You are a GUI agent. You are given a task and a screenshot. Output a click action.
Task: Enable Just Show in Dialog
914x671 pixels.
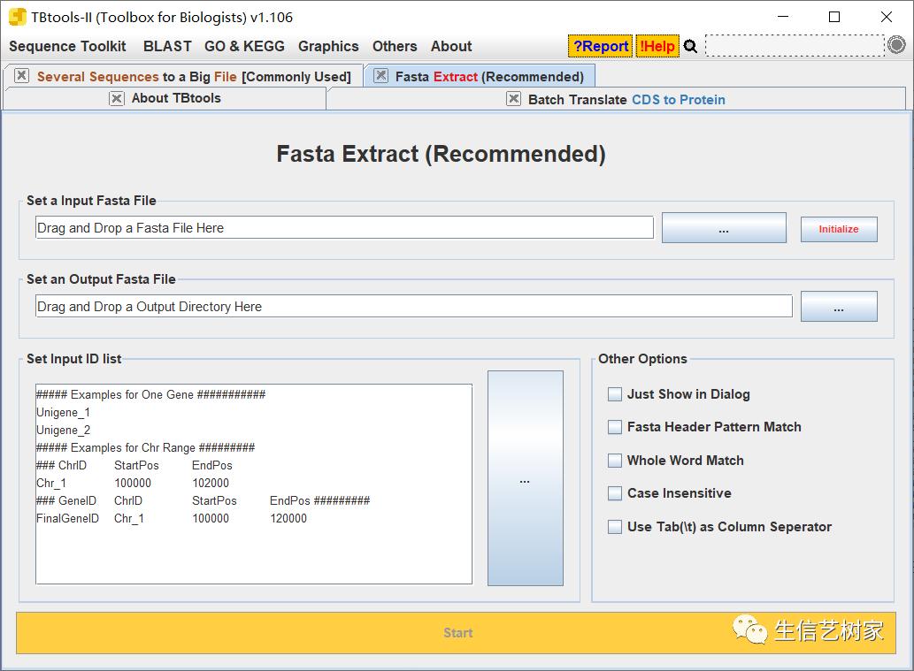tap(615, 394)
